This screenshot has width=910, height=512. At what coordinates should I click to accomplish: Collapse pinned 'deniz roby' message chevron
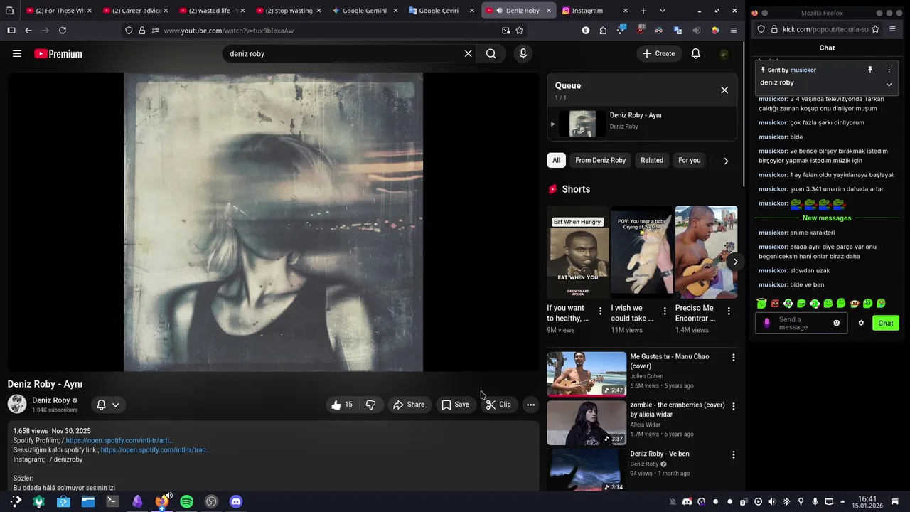(889, 85)
